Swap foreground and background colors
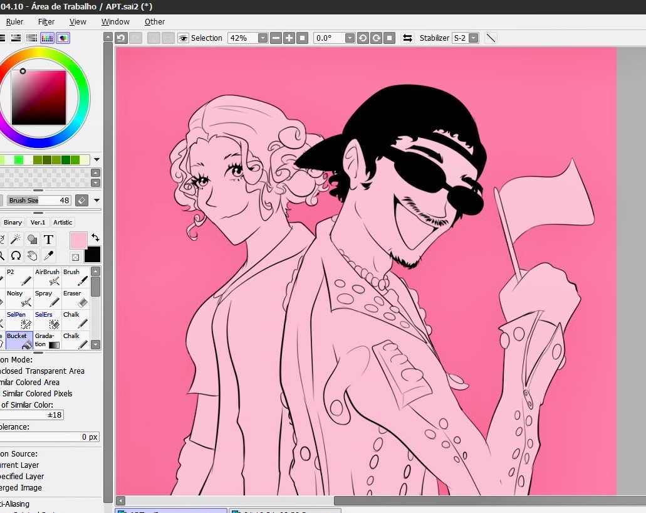The width and height of the screenshot is (646, 513). (95, 238)
